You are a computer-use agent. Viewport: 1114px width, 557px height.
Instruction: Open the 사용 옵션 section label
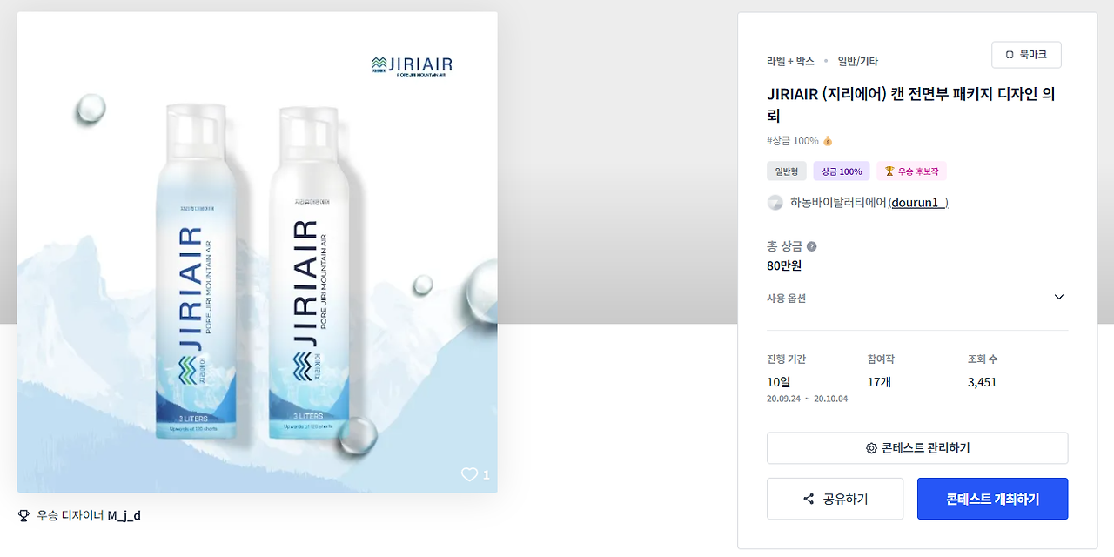pyautogui.click(x=786, y=298)
